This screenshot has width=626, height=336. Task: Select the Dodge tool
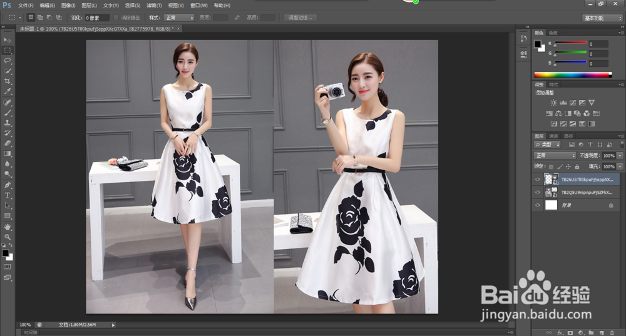tap(7, 174)
